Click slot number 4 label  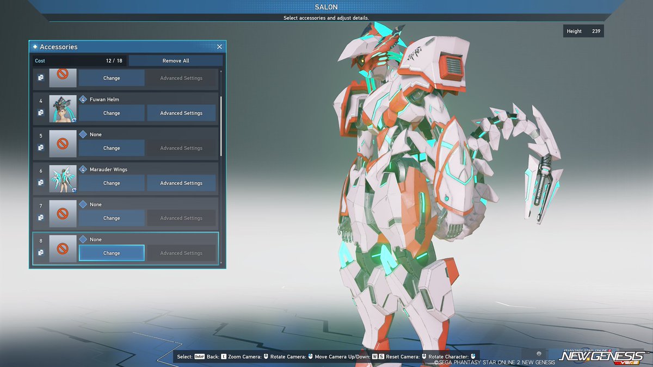[x=41, y=101]
